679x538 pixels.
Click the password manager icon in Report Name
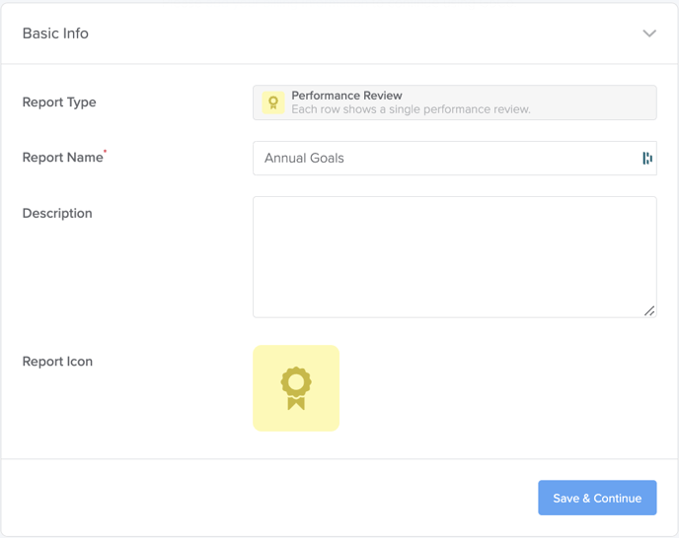click(x=647, y=159)
